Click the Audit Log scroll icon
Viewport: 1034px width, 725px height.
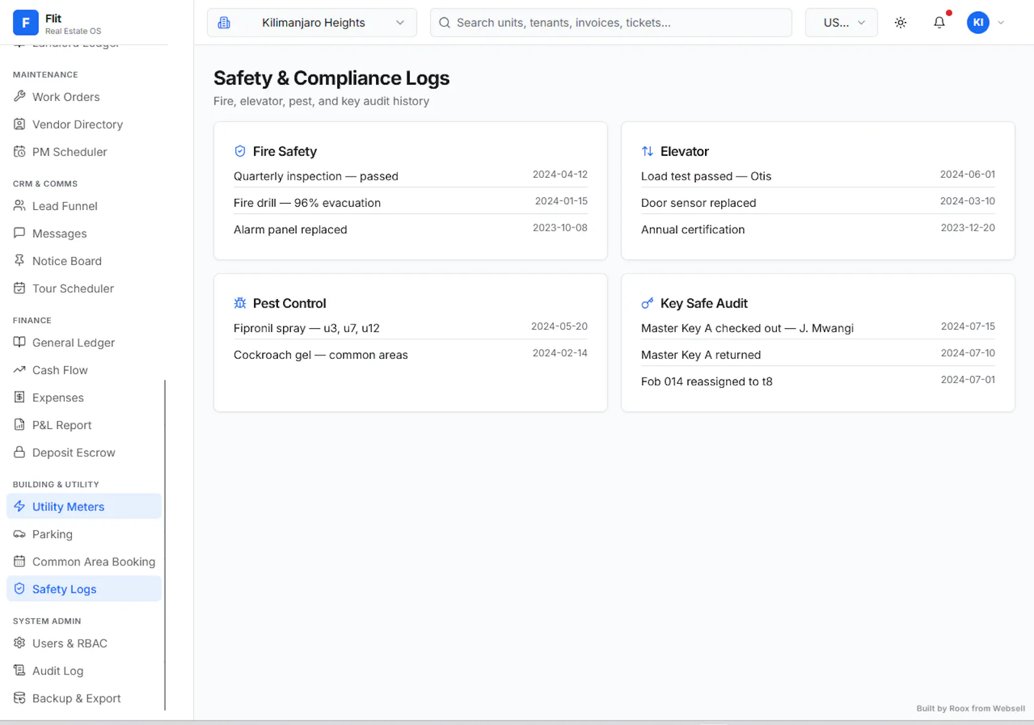[19, 670]
